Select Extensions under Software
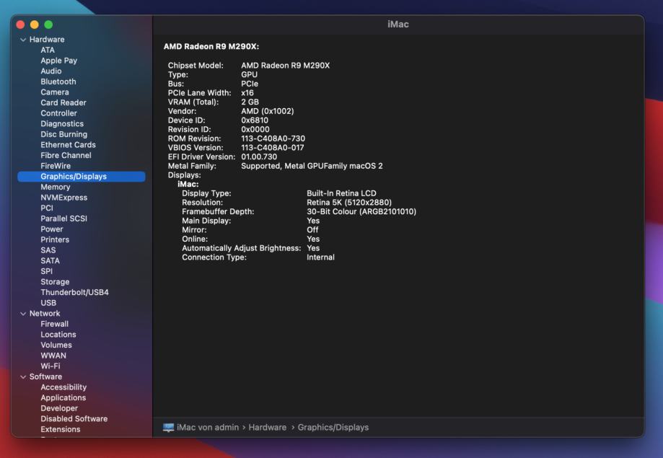663x458 pixels. click(61, 430)
